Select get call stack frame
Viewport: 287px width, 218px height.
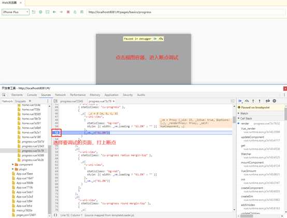(260, 147)
